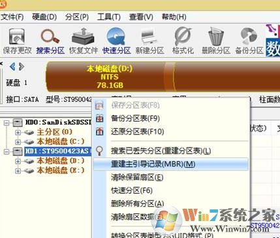The image size is (280, 238).
Task: Click the 硬盘 1 label
Action: pos(16,83)
